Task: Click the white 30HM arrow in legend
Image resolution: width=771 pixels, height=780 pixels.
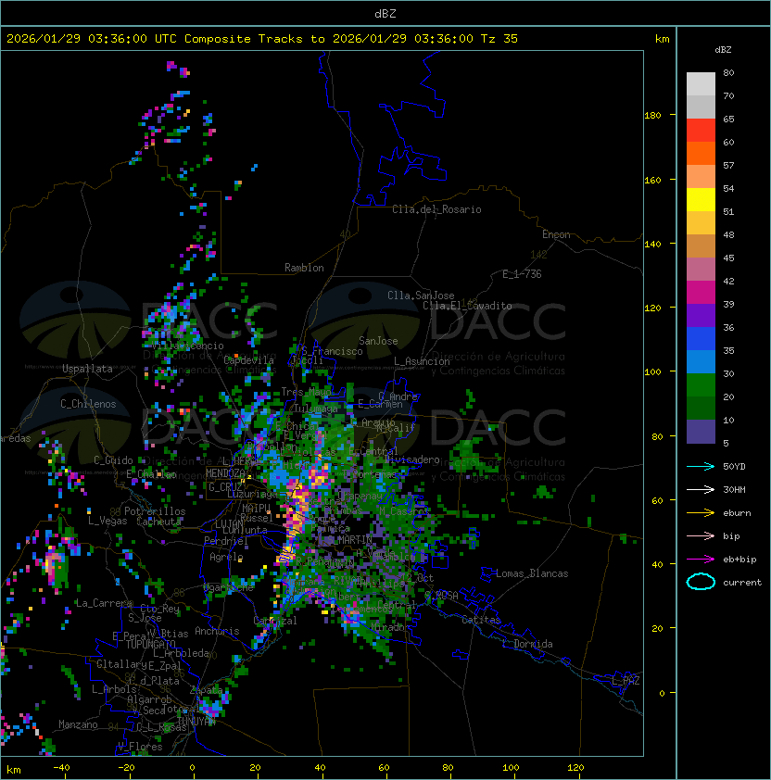Action: point(701,489)
